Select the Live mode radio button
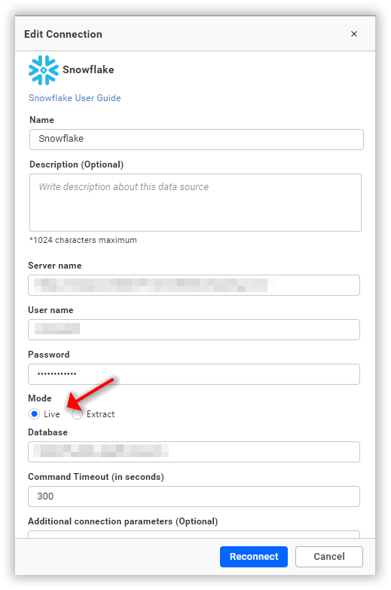Viewport: 391px width, 590px height. pyautogui.click(x=34, y=414)
